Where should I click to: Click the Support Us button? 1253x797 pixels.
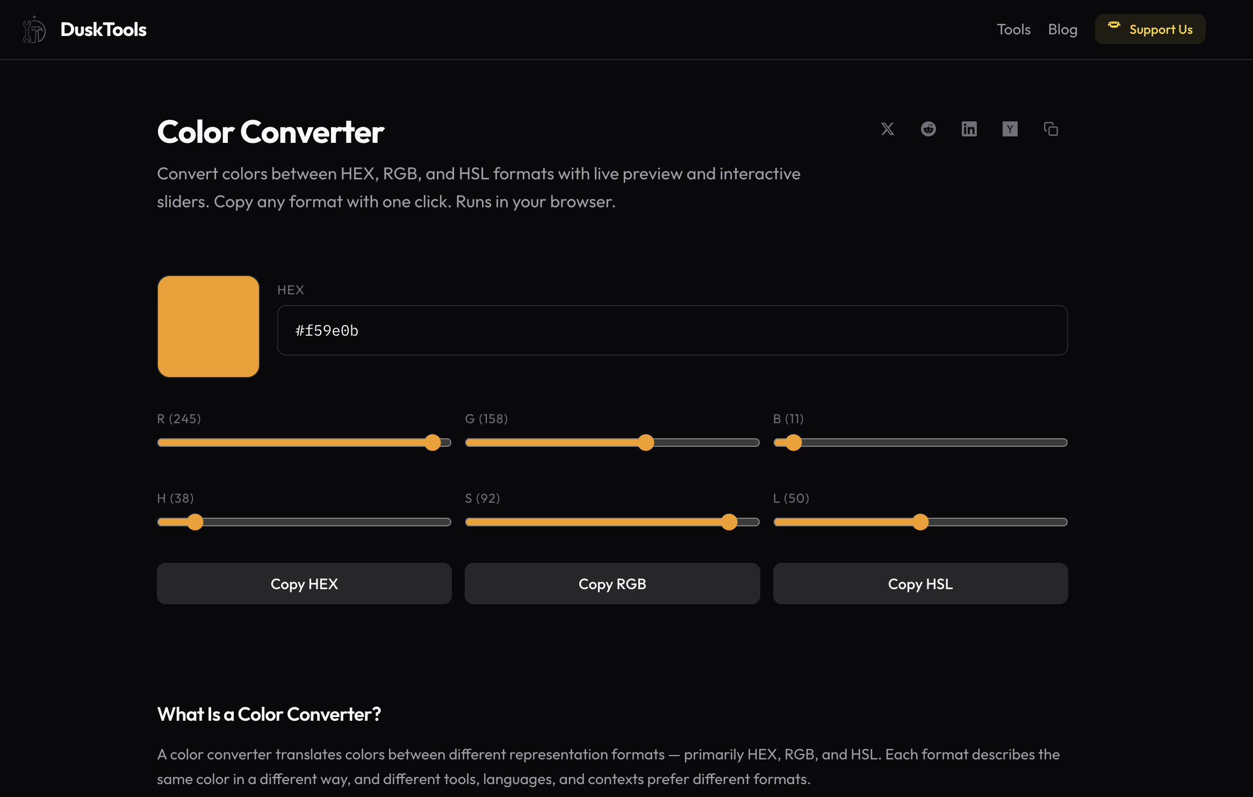[1150, 29]
